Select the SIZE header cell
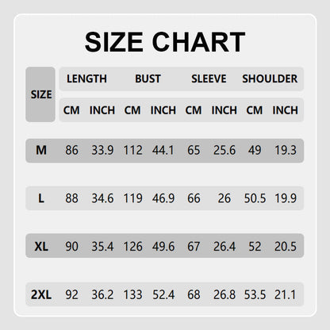The image size is (330, 330). click(x=40, y=94)
